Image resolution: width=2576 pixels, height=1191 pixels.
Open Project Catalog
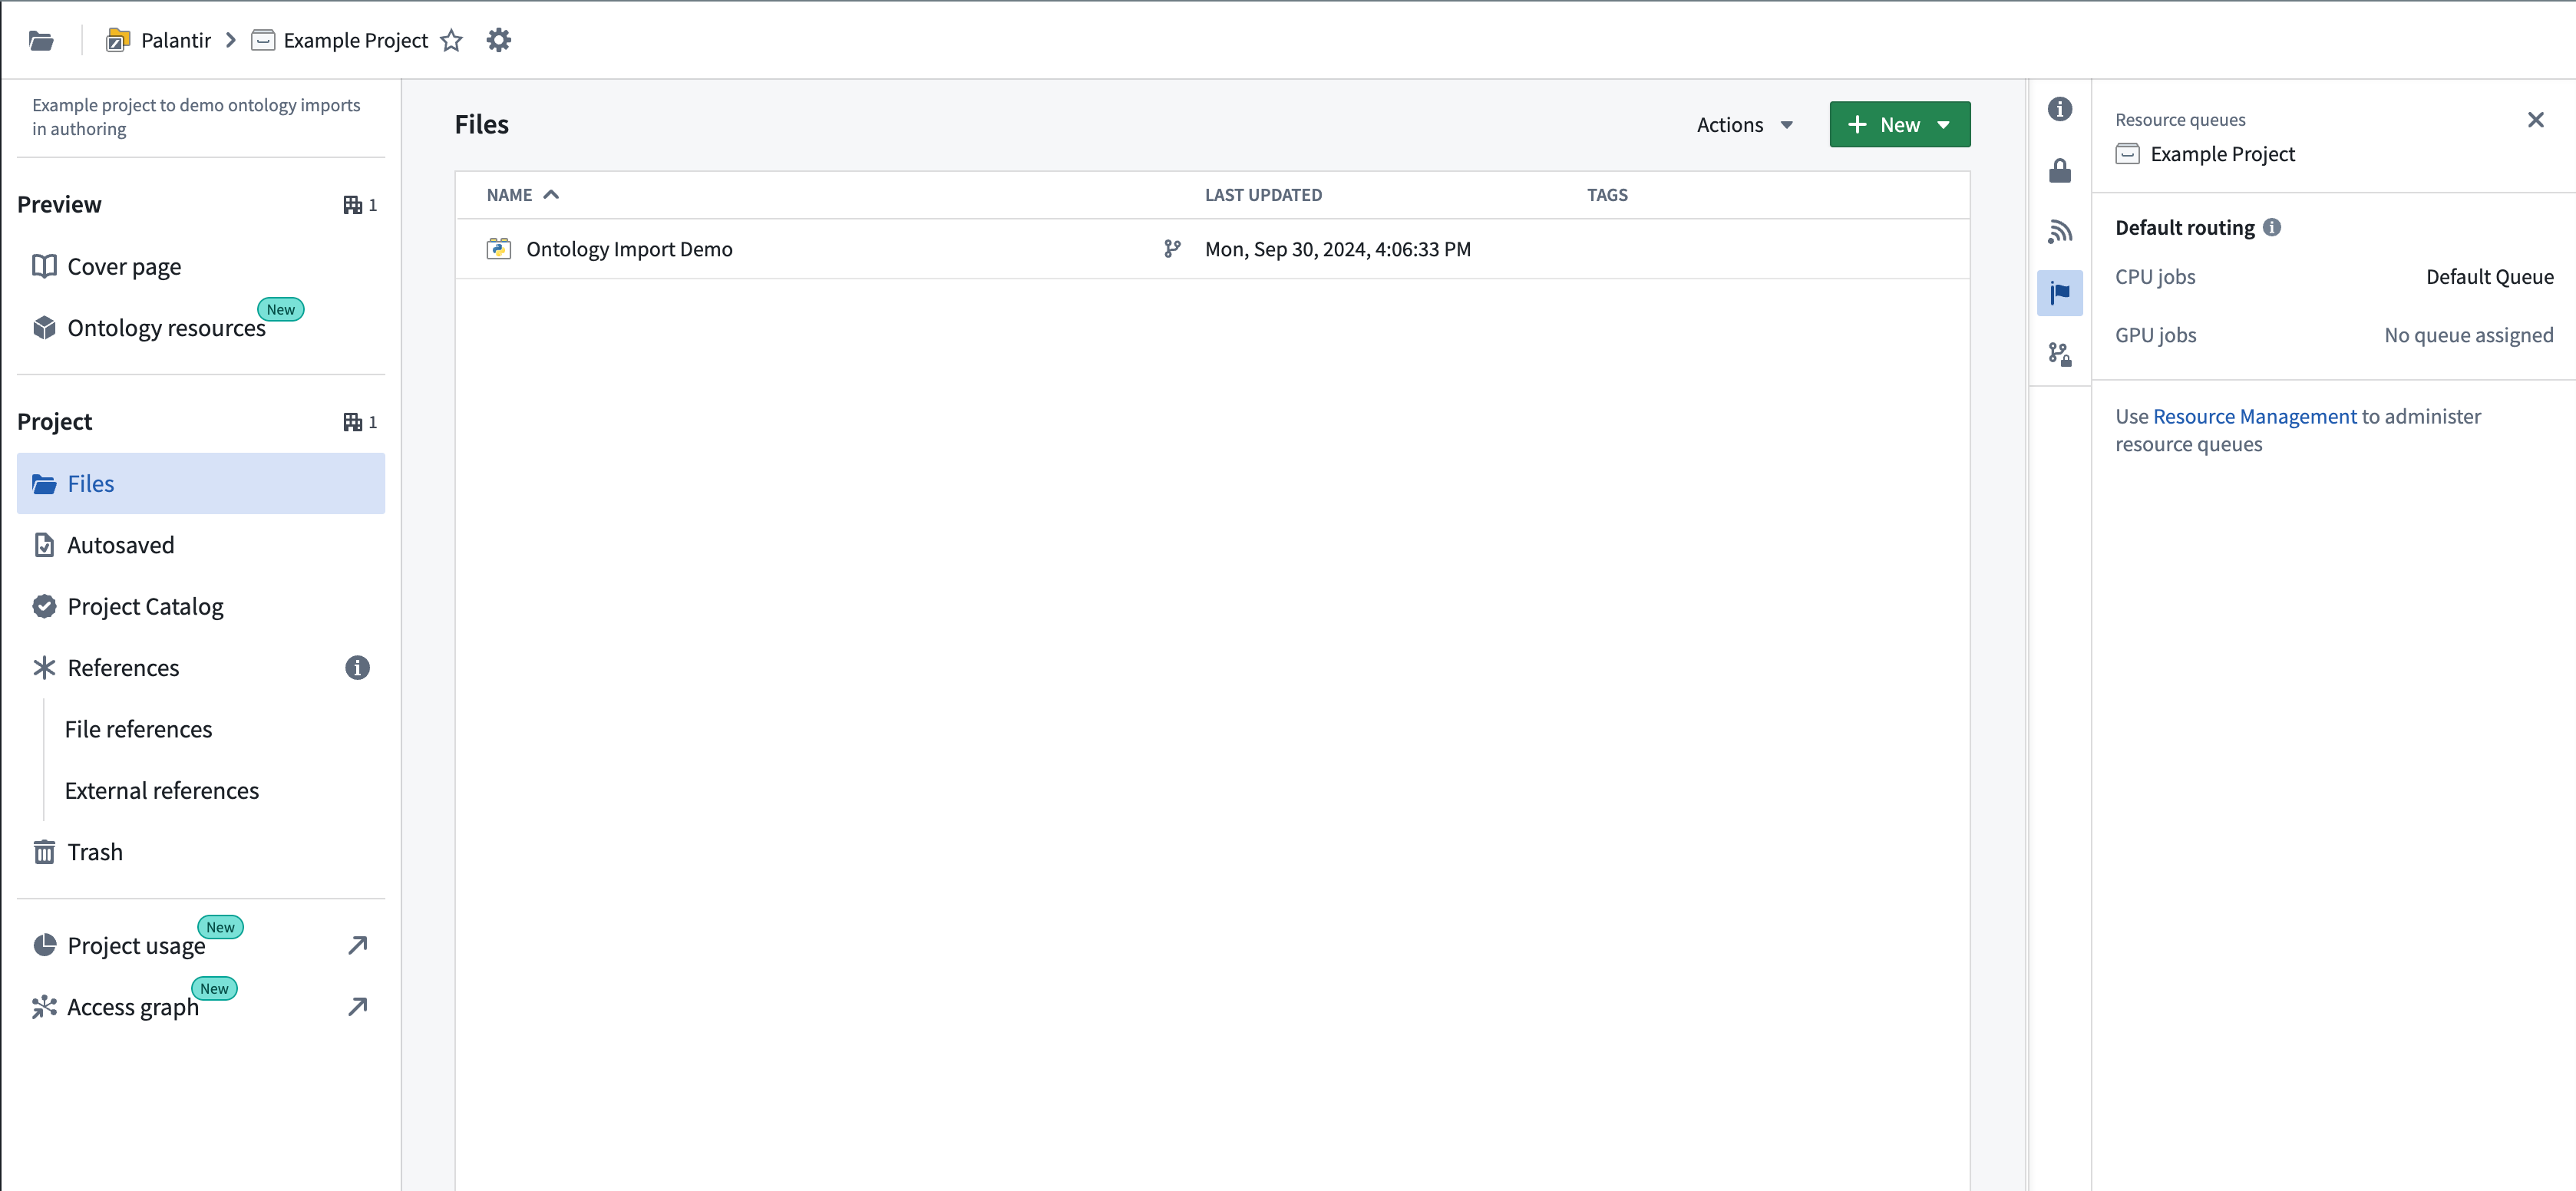point(145,606)
